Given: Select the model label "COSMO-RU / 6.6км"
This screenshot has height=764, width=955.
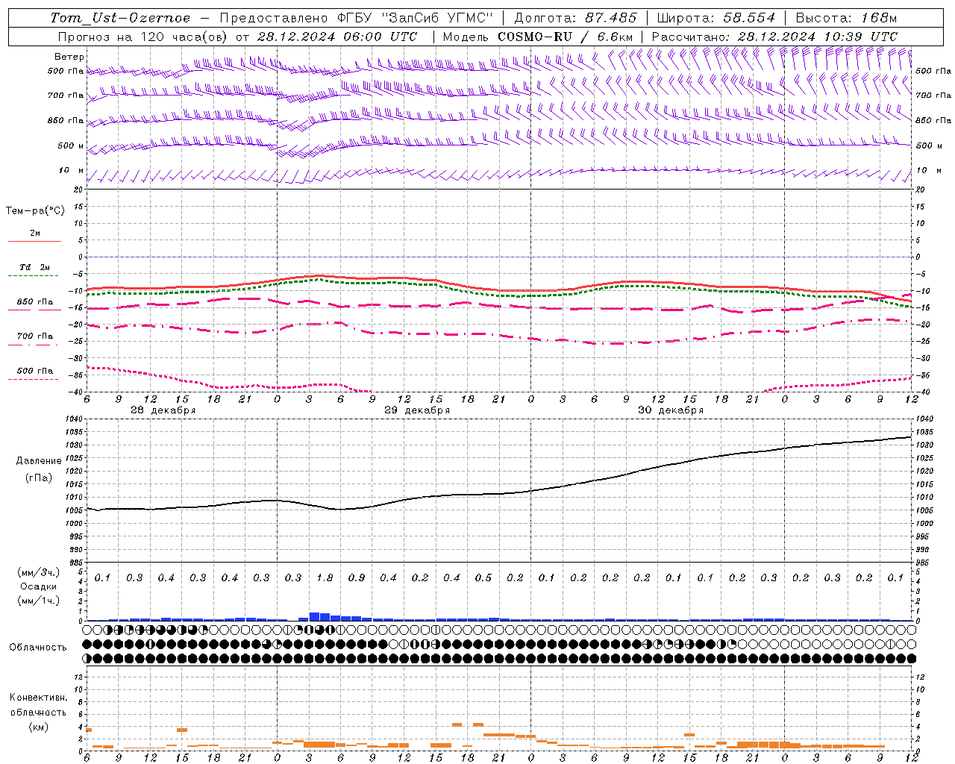Looking at the screenshot, I should pos(566,37).
